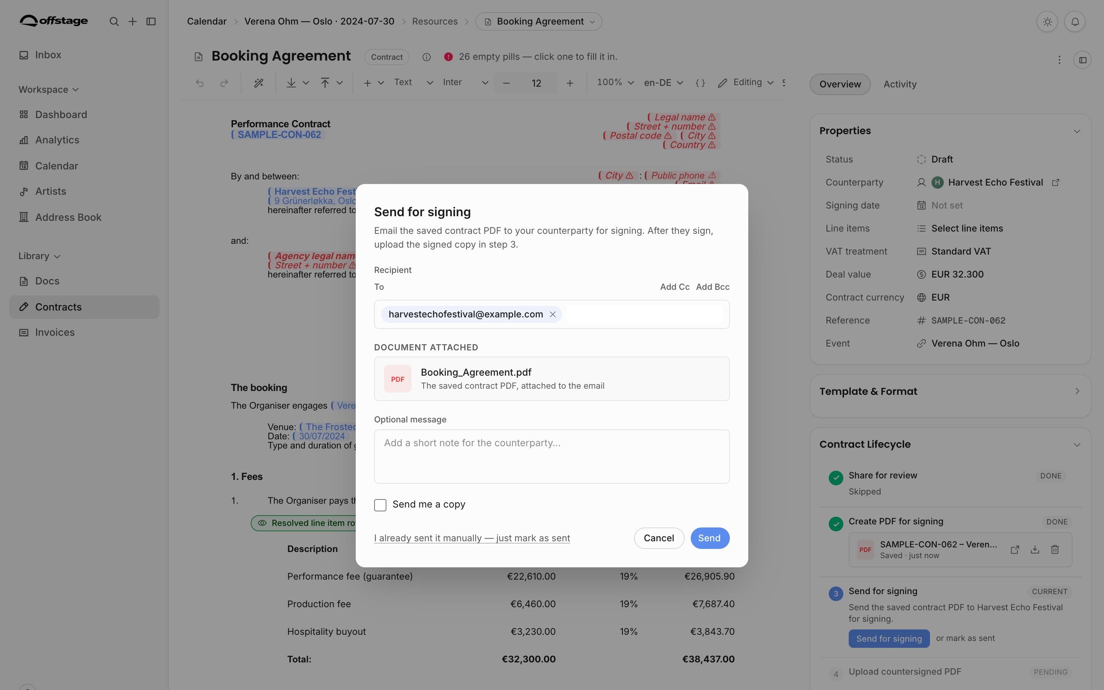
Task: Click the Resources breadcrumb
Action: [435, 21]
